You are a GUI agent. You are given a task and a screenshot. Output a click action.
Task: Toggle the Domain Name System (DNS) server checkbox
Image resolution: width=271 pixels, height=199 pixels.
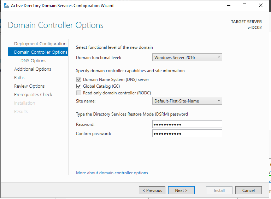coord(79,80)
